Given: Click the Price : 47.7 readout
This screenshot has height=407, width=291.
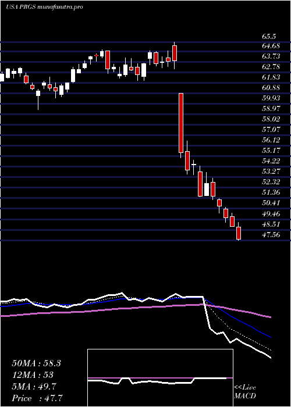Looking at the screenshot, I should tap(37, 398).
